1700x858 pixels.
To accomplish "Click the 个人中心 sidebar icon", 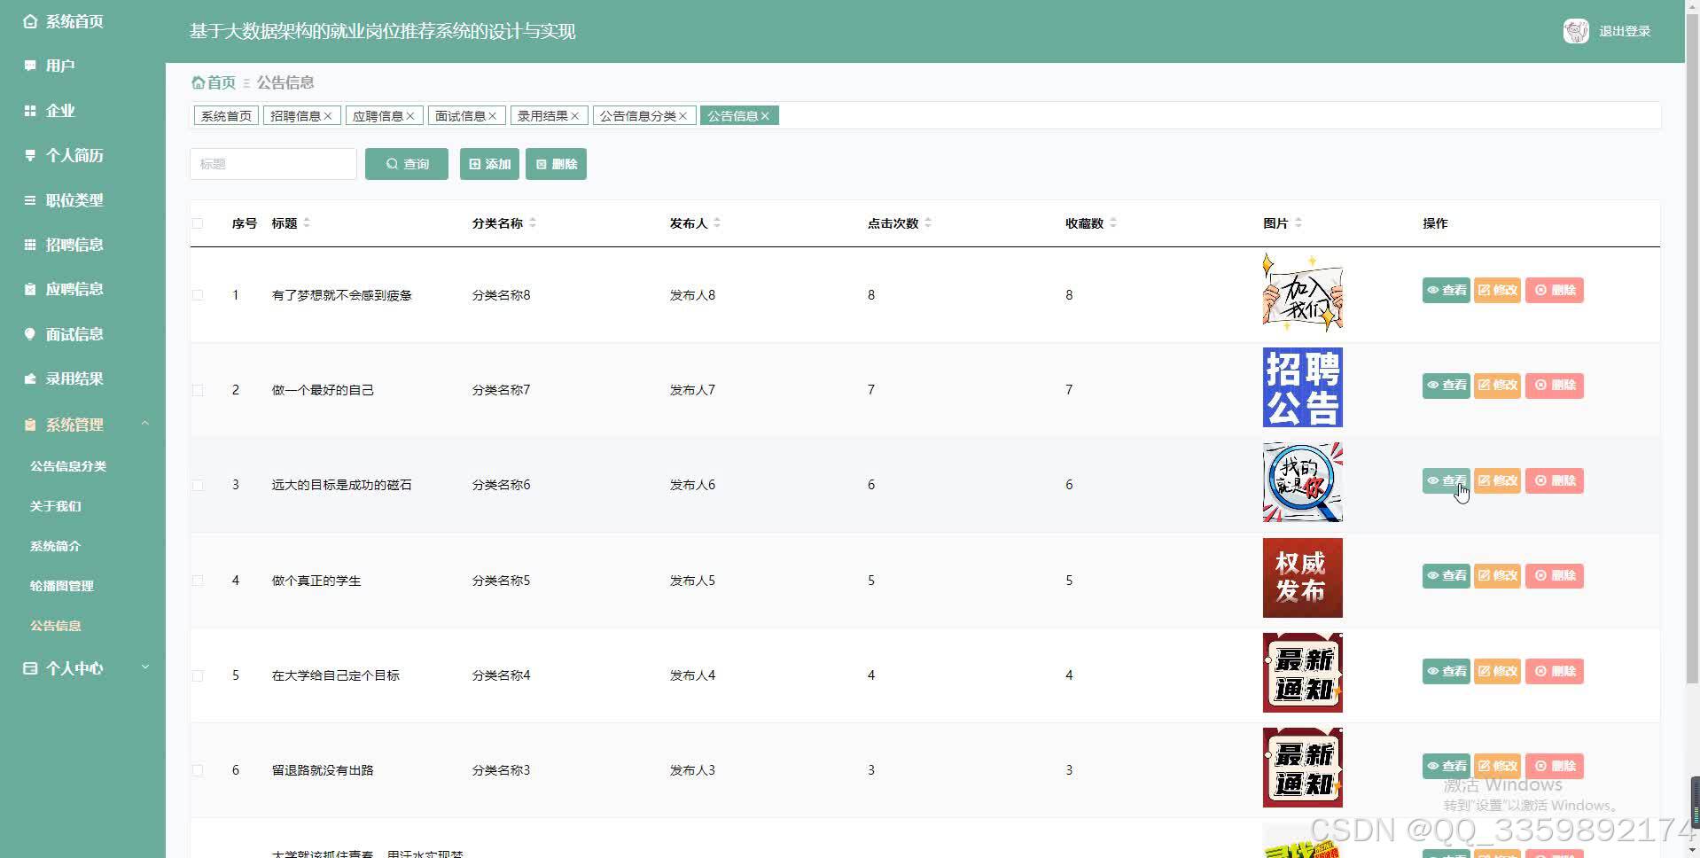I will (30, 668).
